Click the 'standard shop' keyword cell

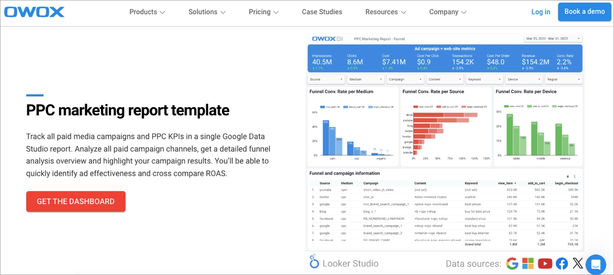(475, 218)
